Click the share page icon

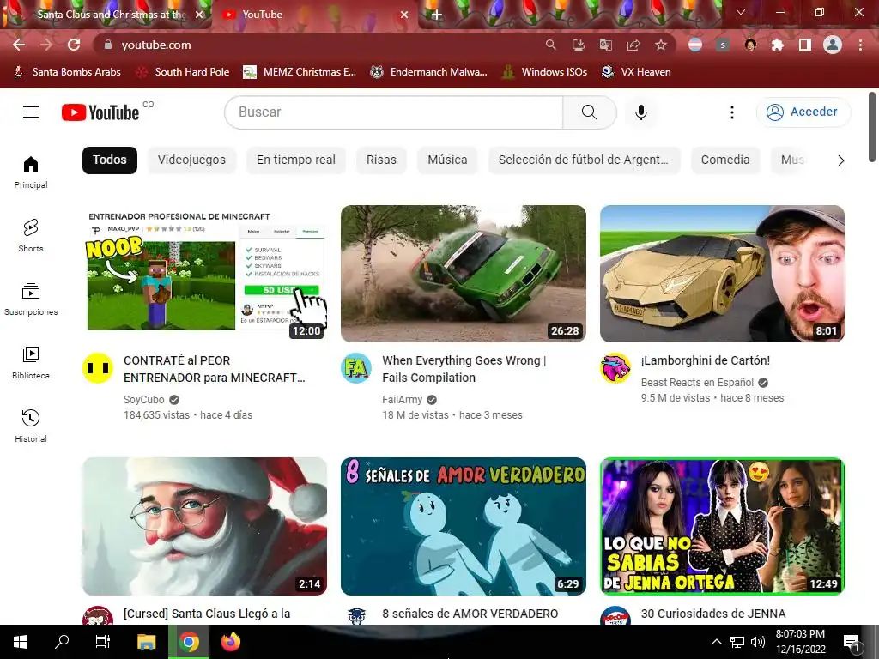click(x=633, y=45)
